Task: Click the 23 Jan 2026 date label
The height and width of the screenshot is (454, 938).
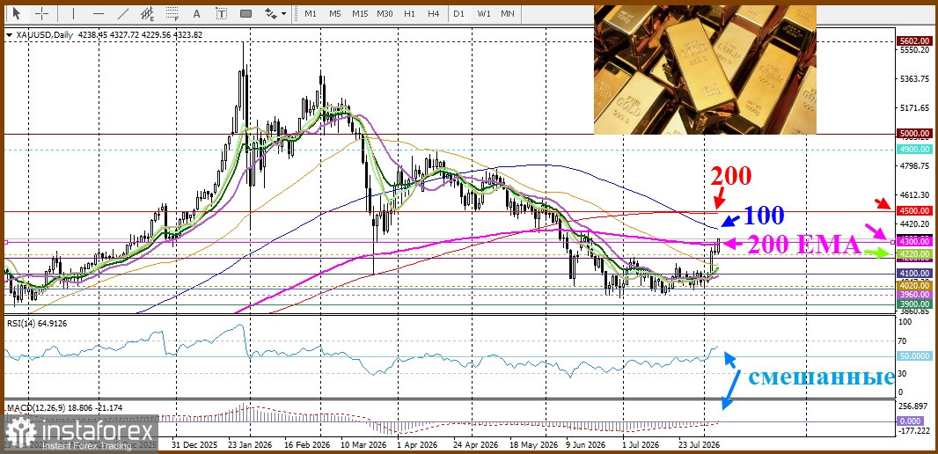Action: pos(248,445)
